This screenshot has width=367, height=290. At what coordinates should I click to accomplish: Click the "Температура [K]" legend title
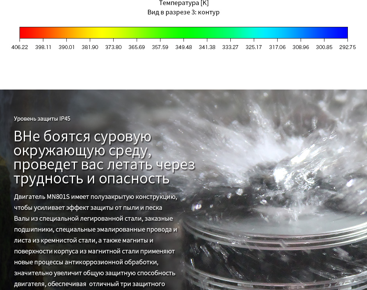click(x=184, y=3)
